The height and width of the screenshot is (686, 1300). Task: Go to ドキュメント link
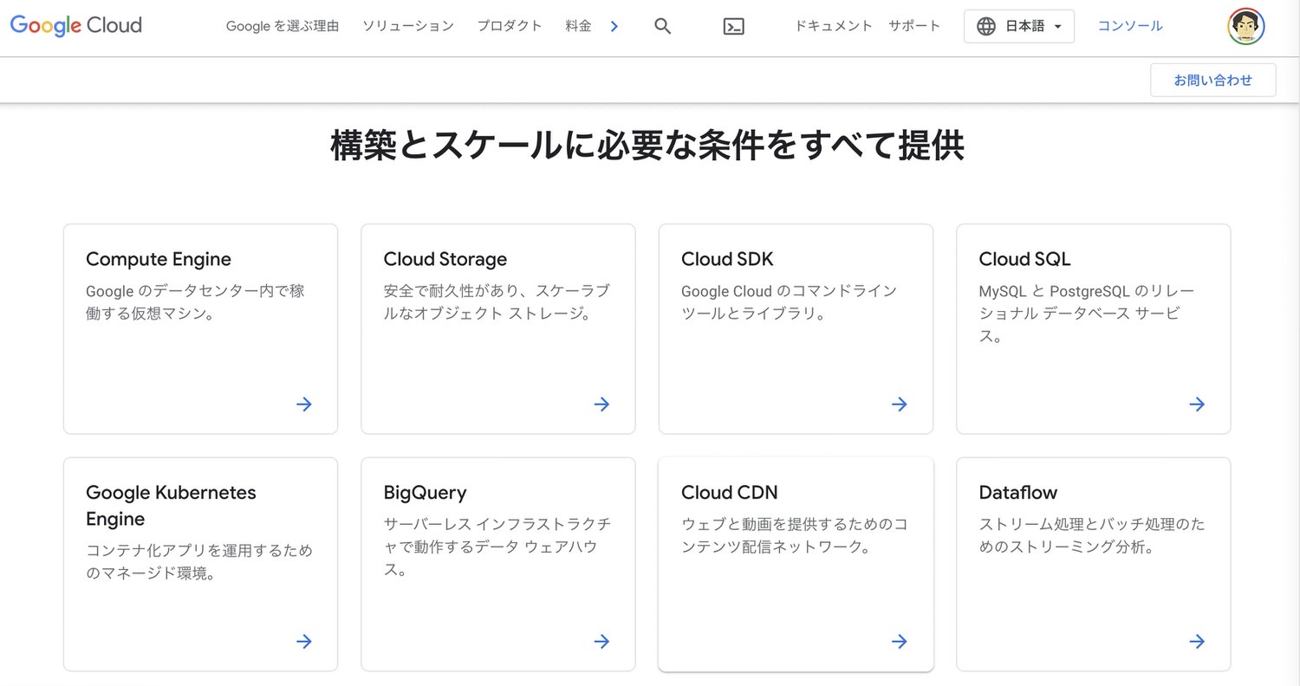834,26
